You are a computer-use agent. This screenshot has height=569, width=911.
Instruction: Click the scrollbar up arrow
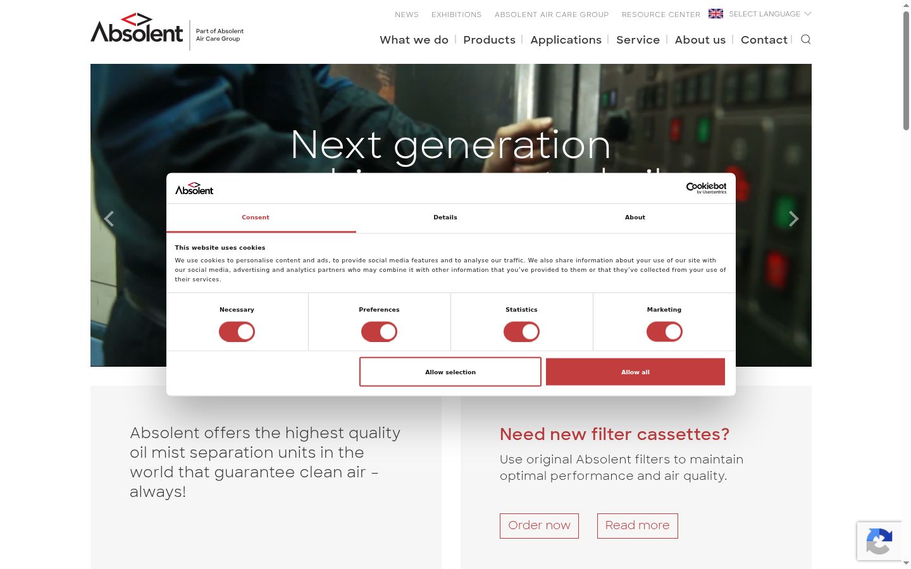(x=906, y=5)
